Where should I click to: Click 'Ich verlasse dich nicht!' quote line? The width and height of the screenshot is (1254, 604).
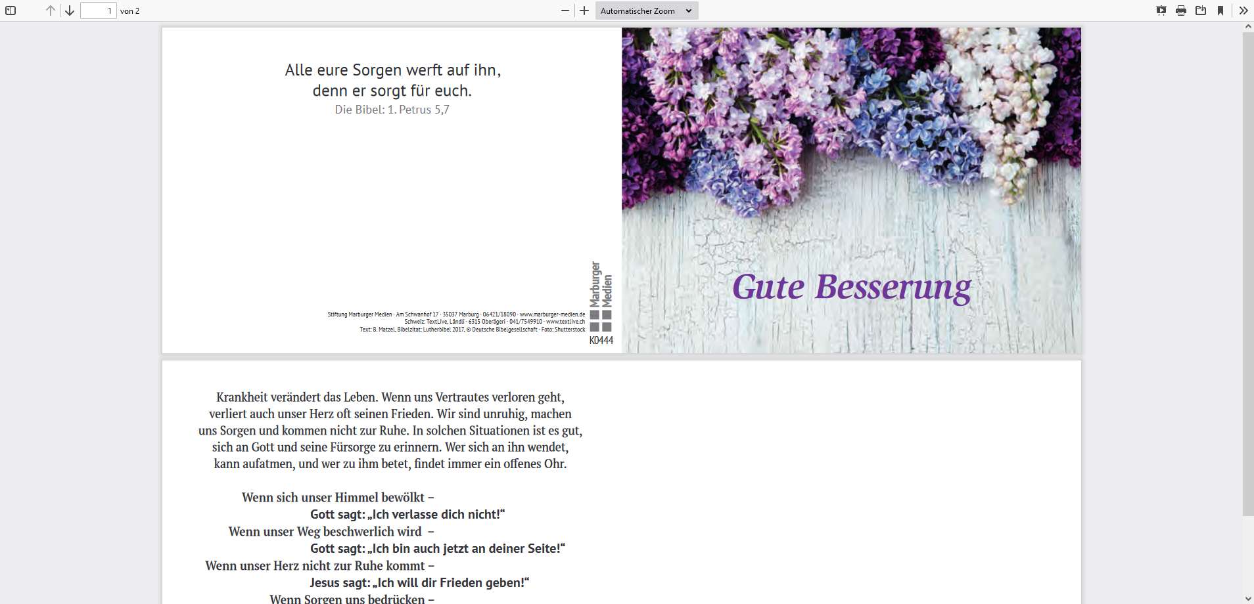click(407, 515)
